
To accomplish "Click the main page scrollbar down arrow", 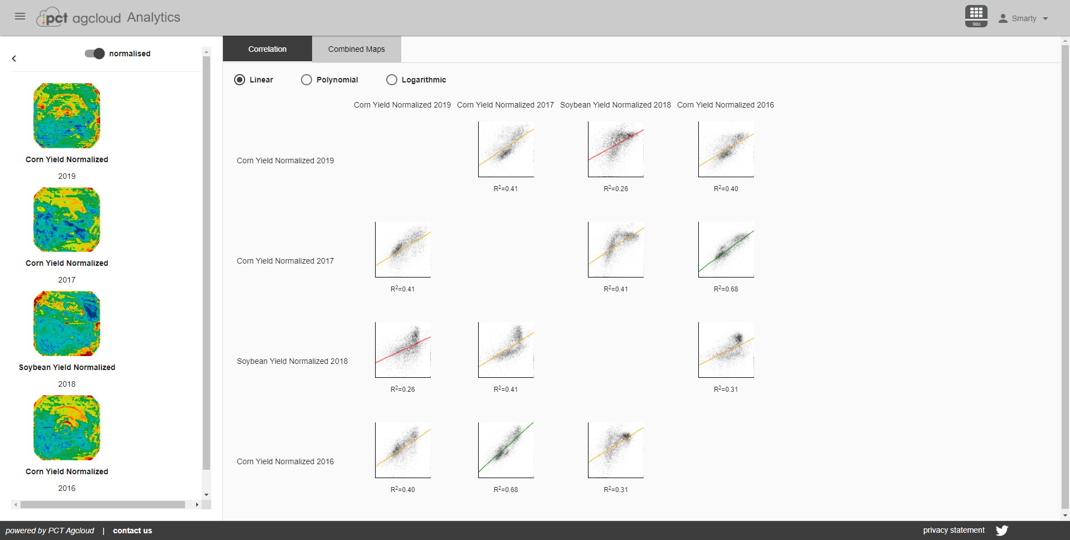I will point(1065,515).
